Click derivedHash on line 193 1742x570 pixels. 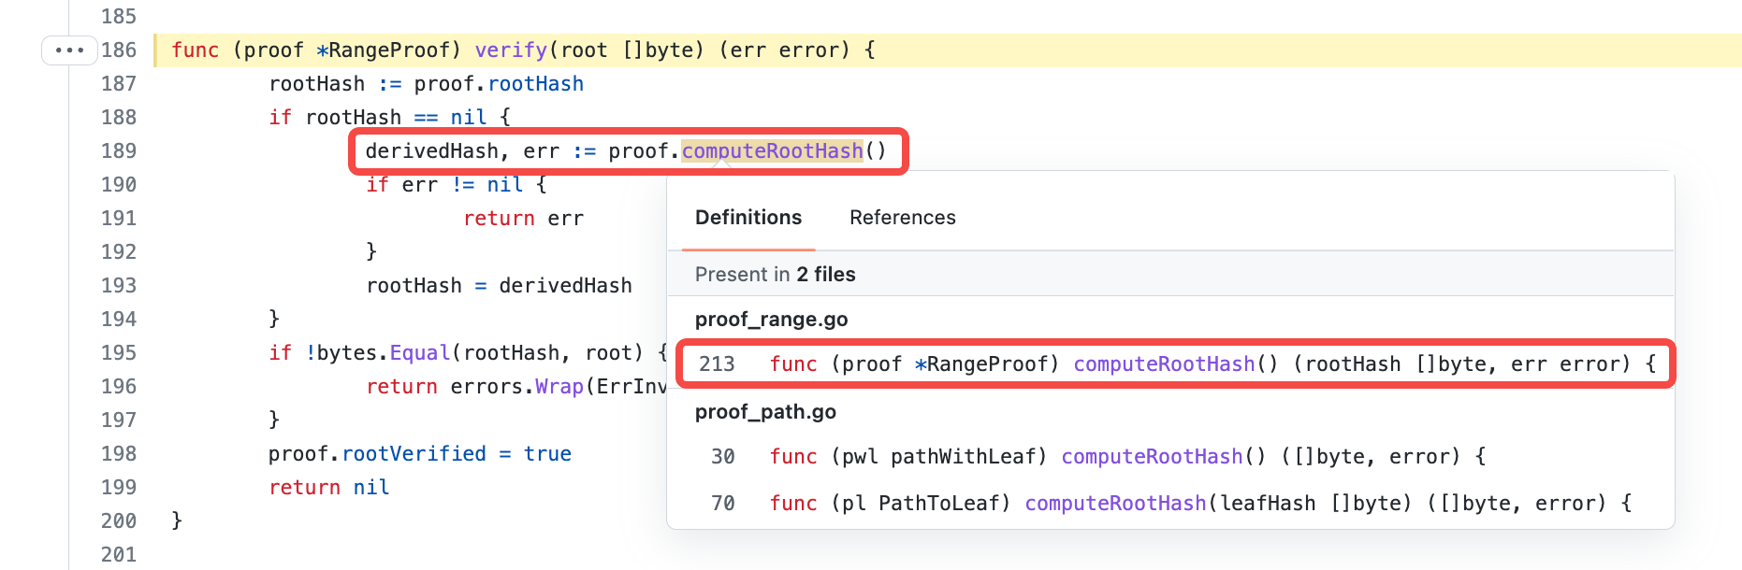(x=565, y=286)
